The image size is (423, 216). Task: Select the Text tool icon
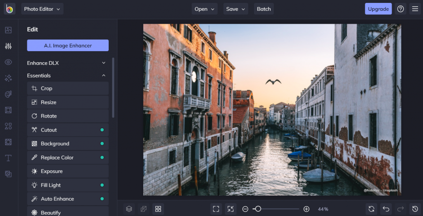8,158
